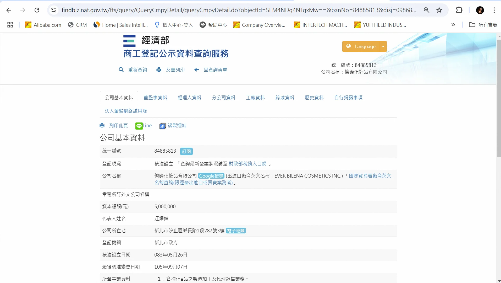Open the site information icon beside URL
This screenshot has height=283, width=501.
[54, 10]
